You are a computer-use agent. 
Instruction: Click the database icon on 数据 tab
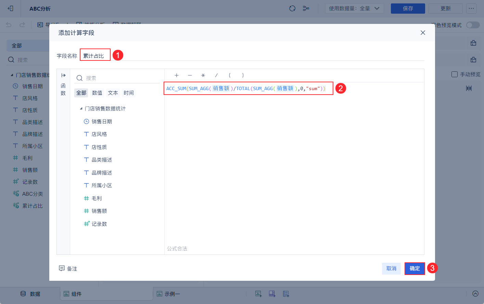[x=23, y=294]
